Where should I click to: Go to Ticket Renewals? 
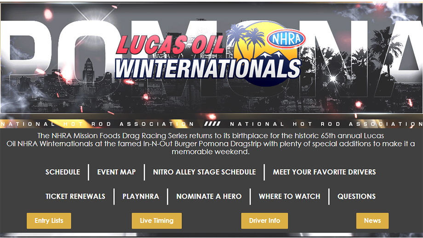tap(75, 196)
